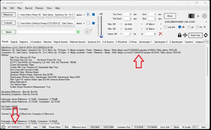Enable the Log axis checkbox
The image size is (211, 130).
(x=165, y=27)
